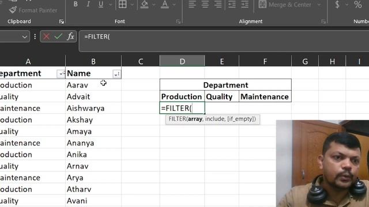The height and width of the screenshot is (207, 369).
Task: Open borders dropdown arrow
Action: (x=132, y=5)
